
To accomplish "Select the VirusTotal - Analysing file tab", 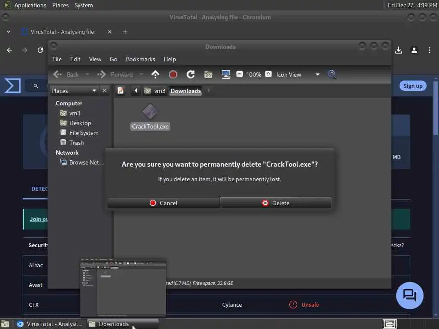I will pos(62,32).
